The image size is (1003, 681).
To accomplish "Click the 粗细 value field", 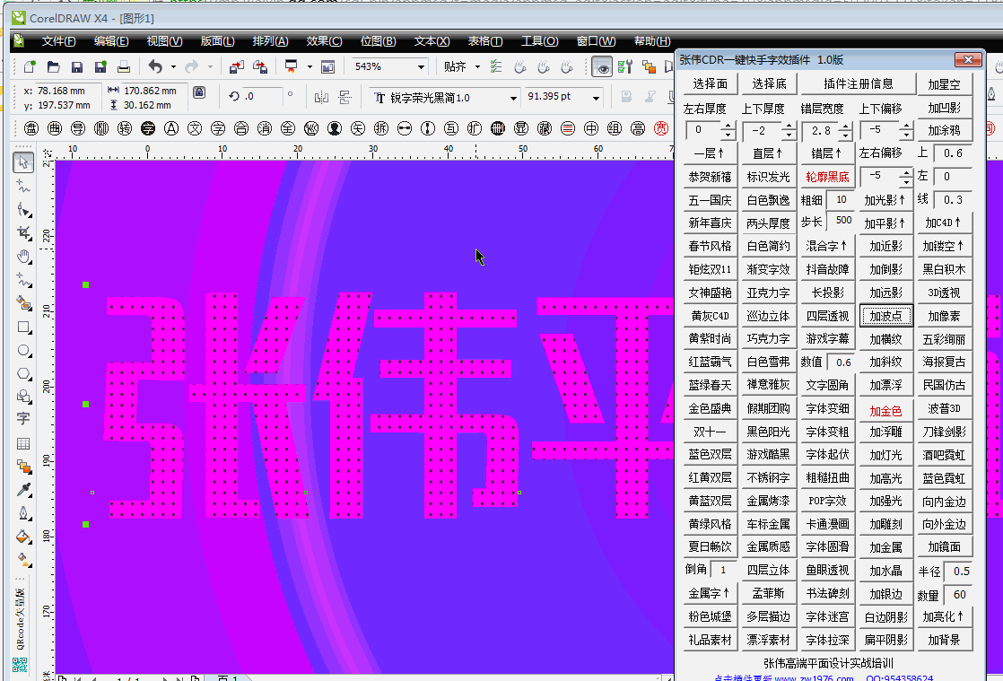I will [841, 199].
